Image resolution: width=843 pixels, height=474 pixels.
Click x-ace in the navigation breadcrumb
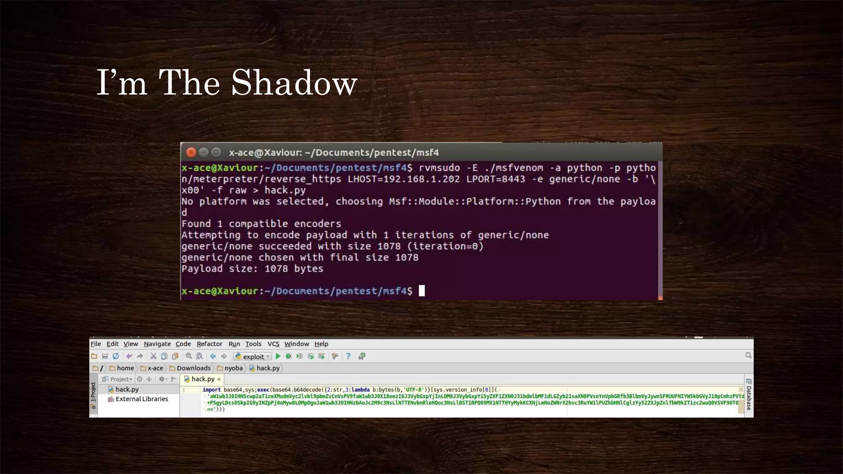coord(151,368)
